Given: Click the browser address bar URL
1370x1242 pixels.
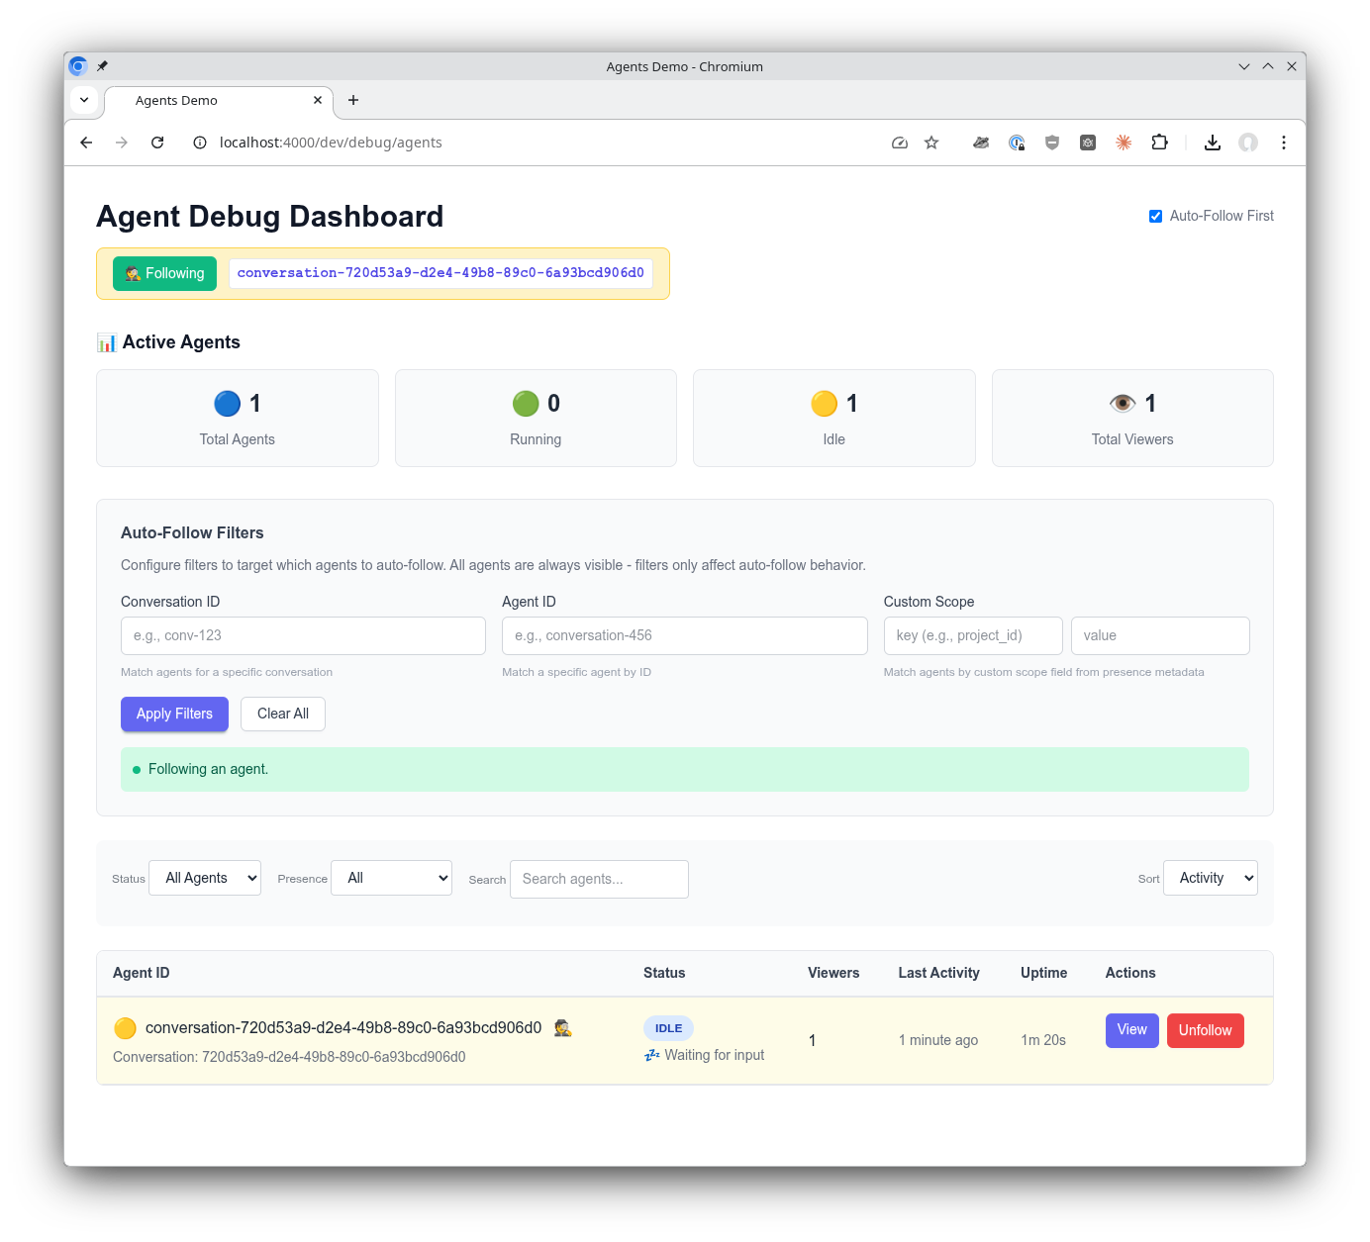Looking at the screenshot, I should click(x=331, y=143).
